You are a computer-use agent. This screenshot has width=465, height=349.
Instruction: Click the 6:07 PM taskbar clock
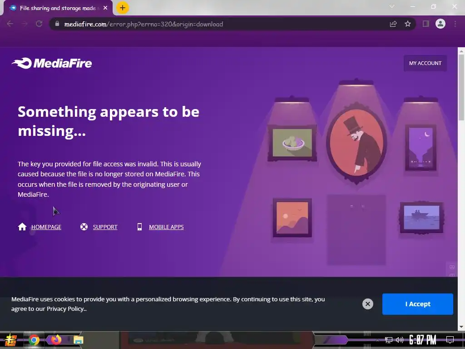(x=423, y=340)
